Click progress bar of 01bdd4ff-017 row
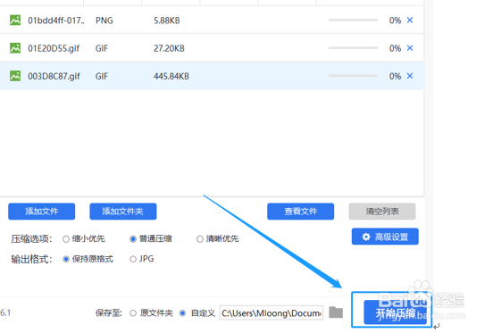The width and height of the screenshot is (493, 333). point(353,21)
